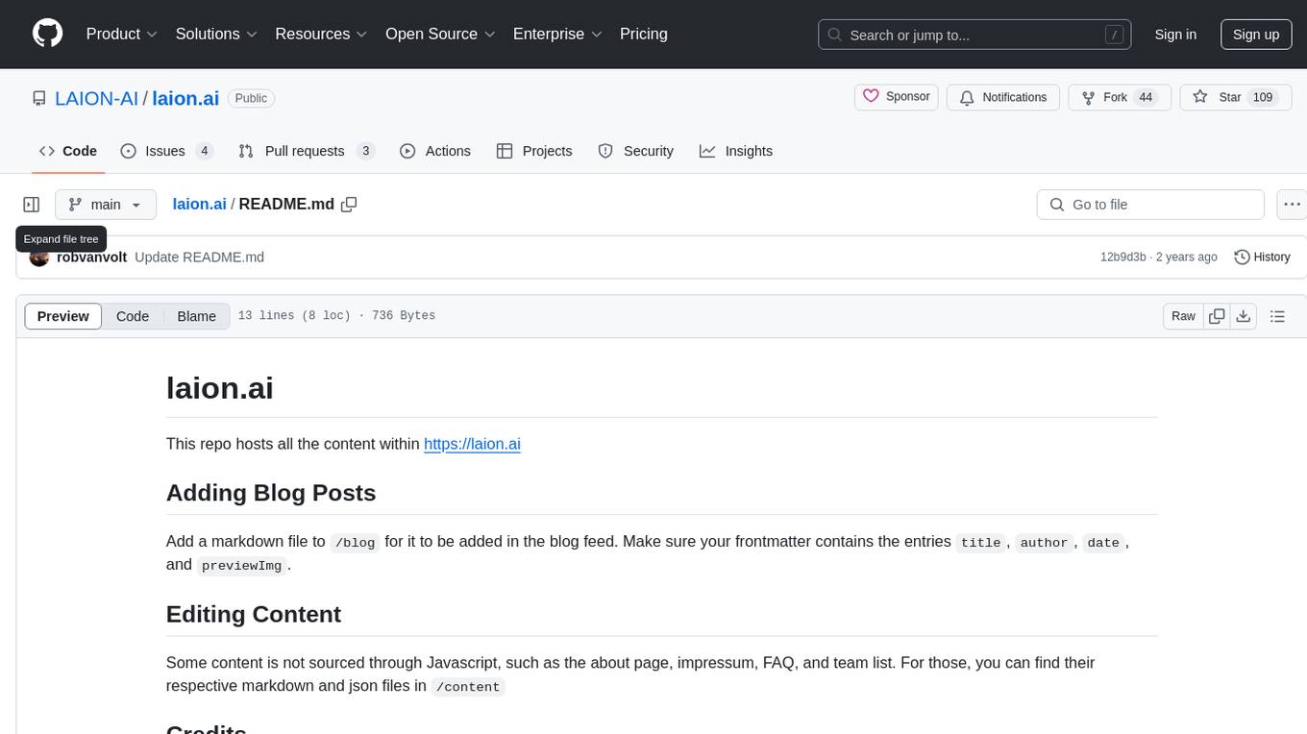Download the raw README file
This screenshot has width=1307, height=734.
(x=1243, y=316)
